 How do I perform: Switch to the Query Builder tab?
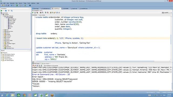tap(42, 15)
